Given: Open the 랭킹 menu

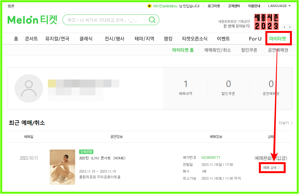Looking at the screenshot, I should [168, 39].
